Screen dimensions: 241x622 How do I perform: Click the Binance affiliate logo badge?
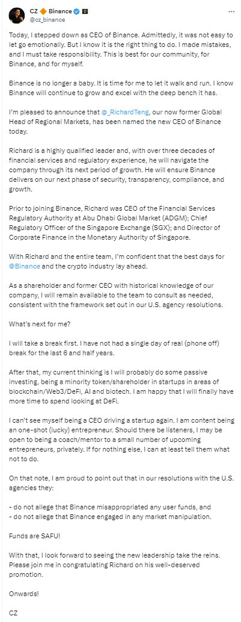click(x=84, y=12)
